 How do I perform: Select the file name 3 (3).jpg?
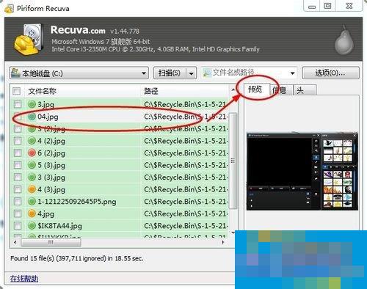coord(51,178)
